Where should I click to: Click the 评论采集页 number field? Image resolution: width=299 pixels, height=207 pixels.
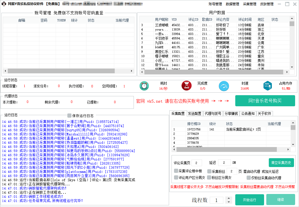click(x=196, y=163)
